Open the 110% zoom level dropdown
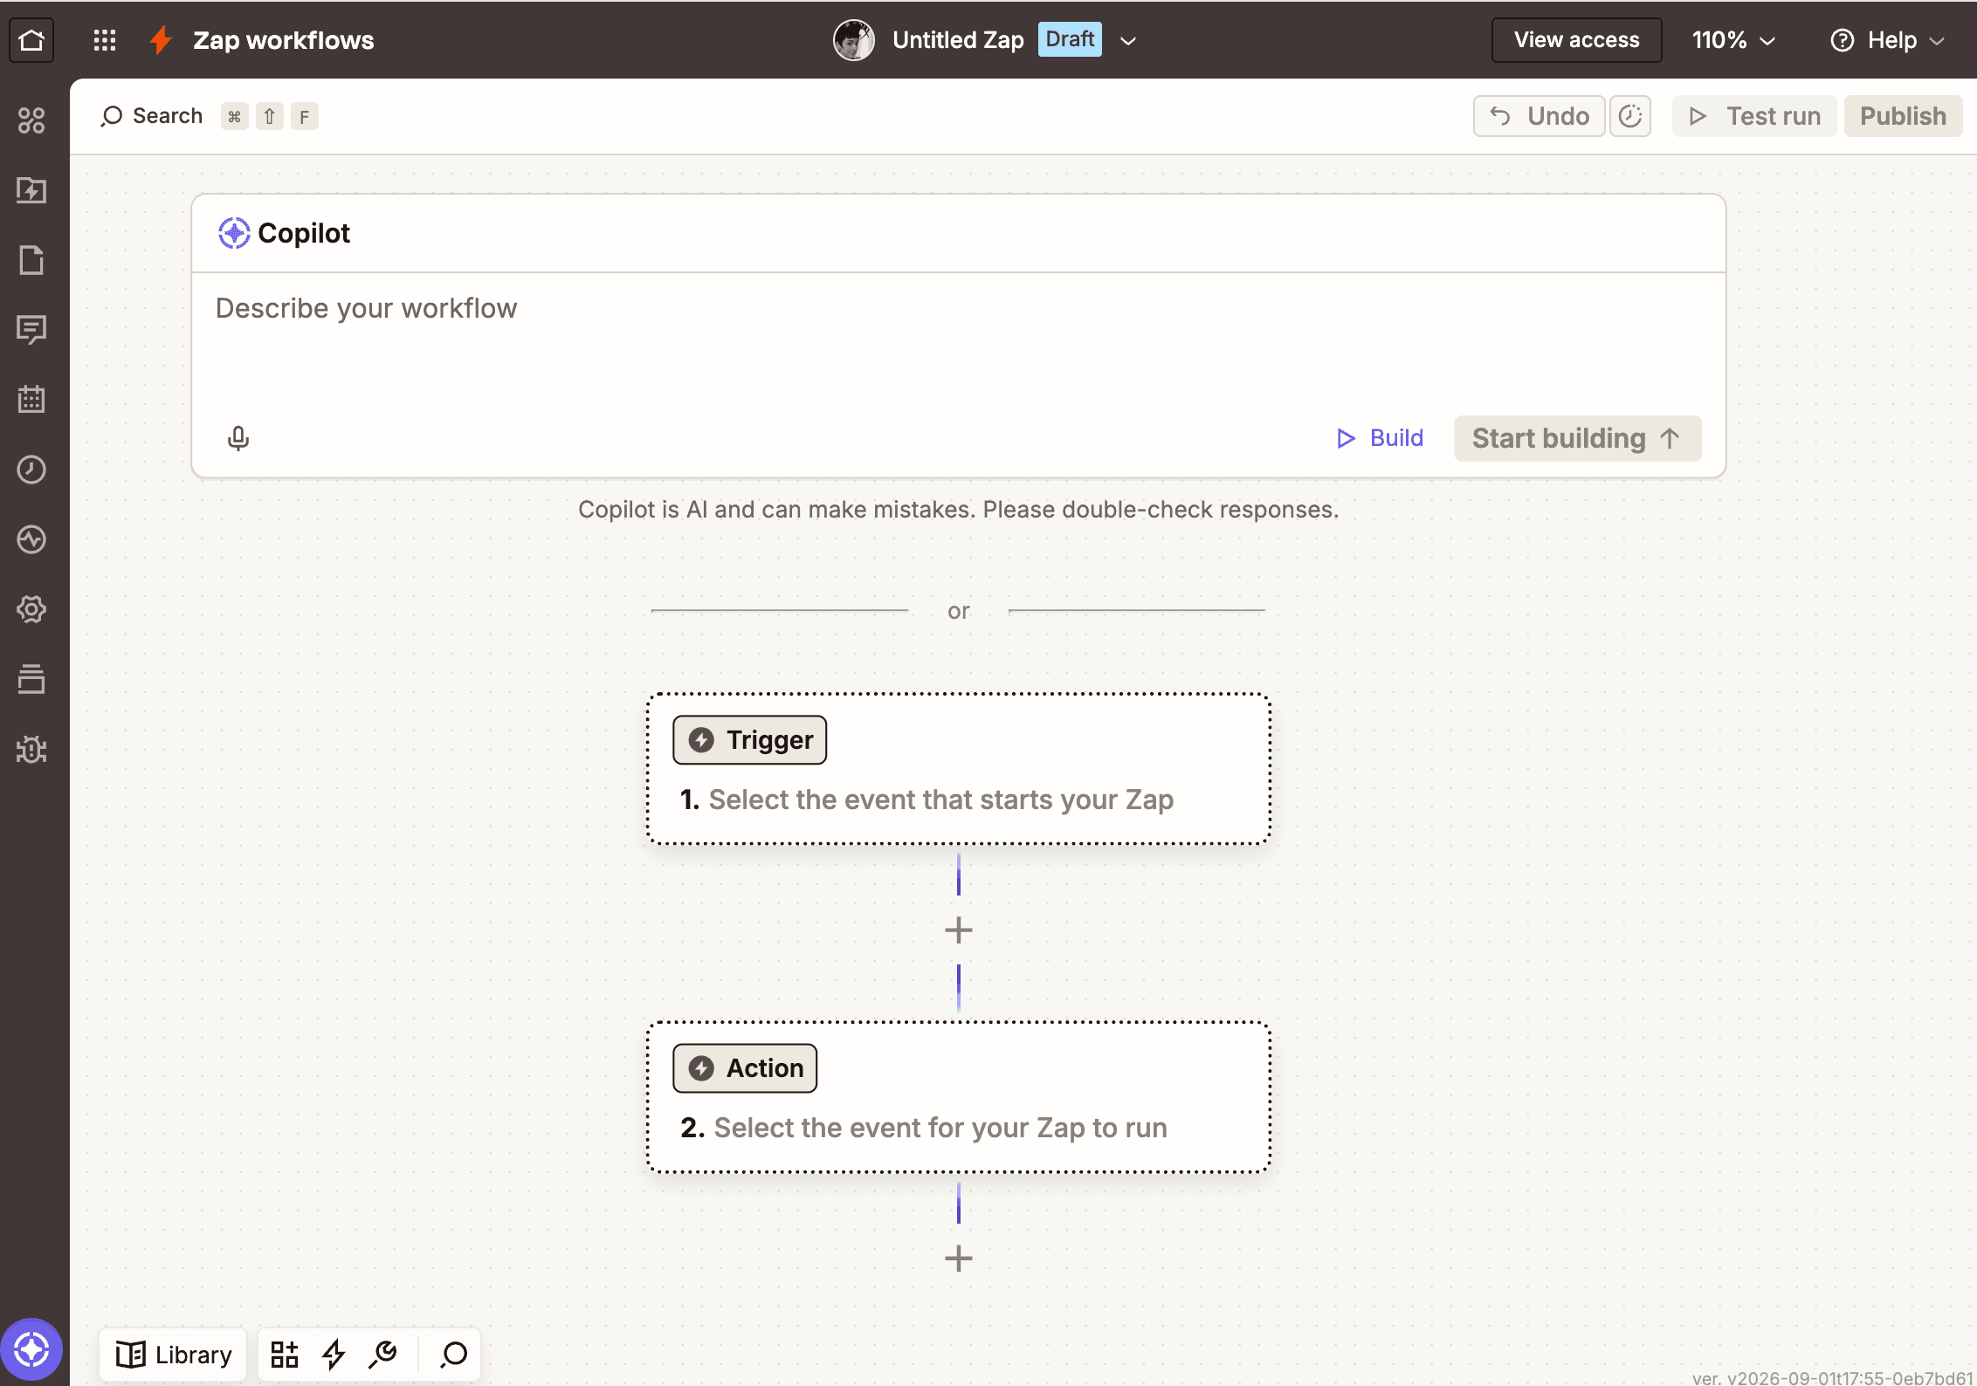Image resolution: width=1977 pixels, height=1386 pixels. [x=1733, y=40]
